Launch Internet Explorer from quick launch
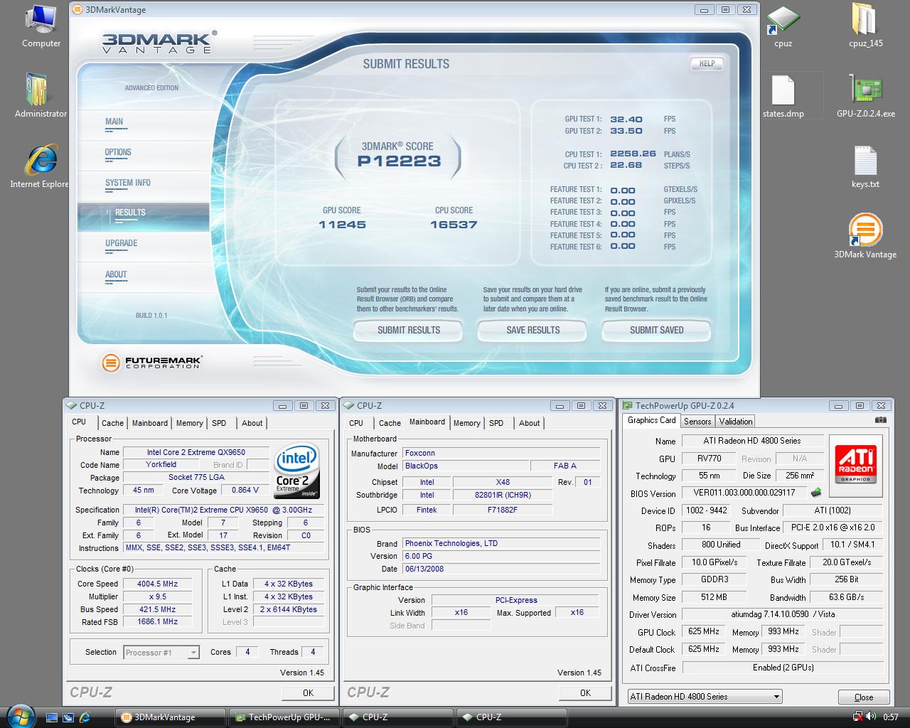 click(x=85, y=717)
